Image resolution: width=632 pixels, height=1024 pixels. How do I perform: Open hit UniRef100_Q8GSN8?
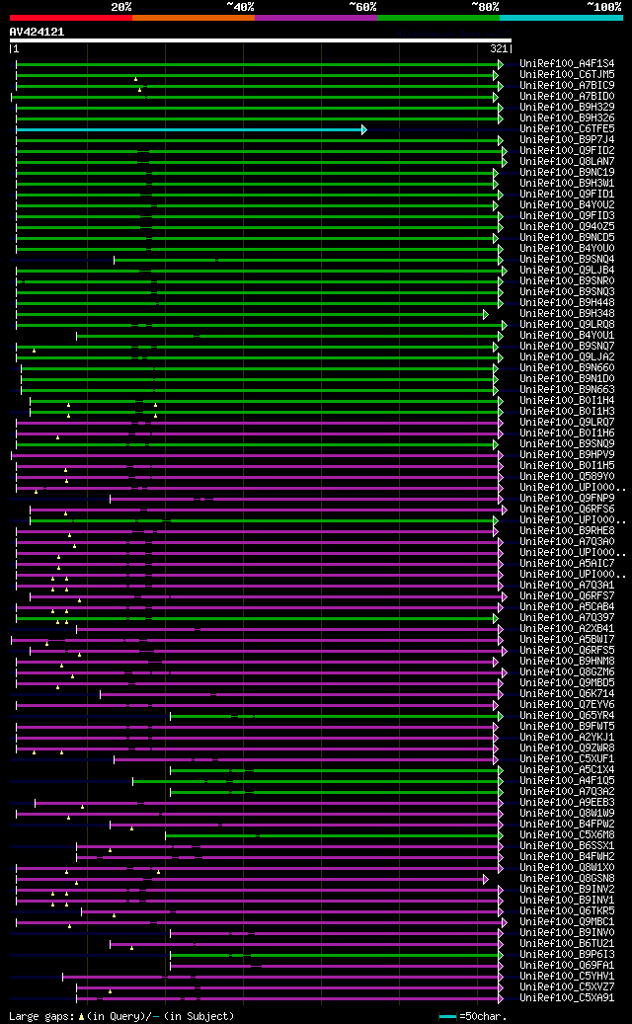[567, 879]
